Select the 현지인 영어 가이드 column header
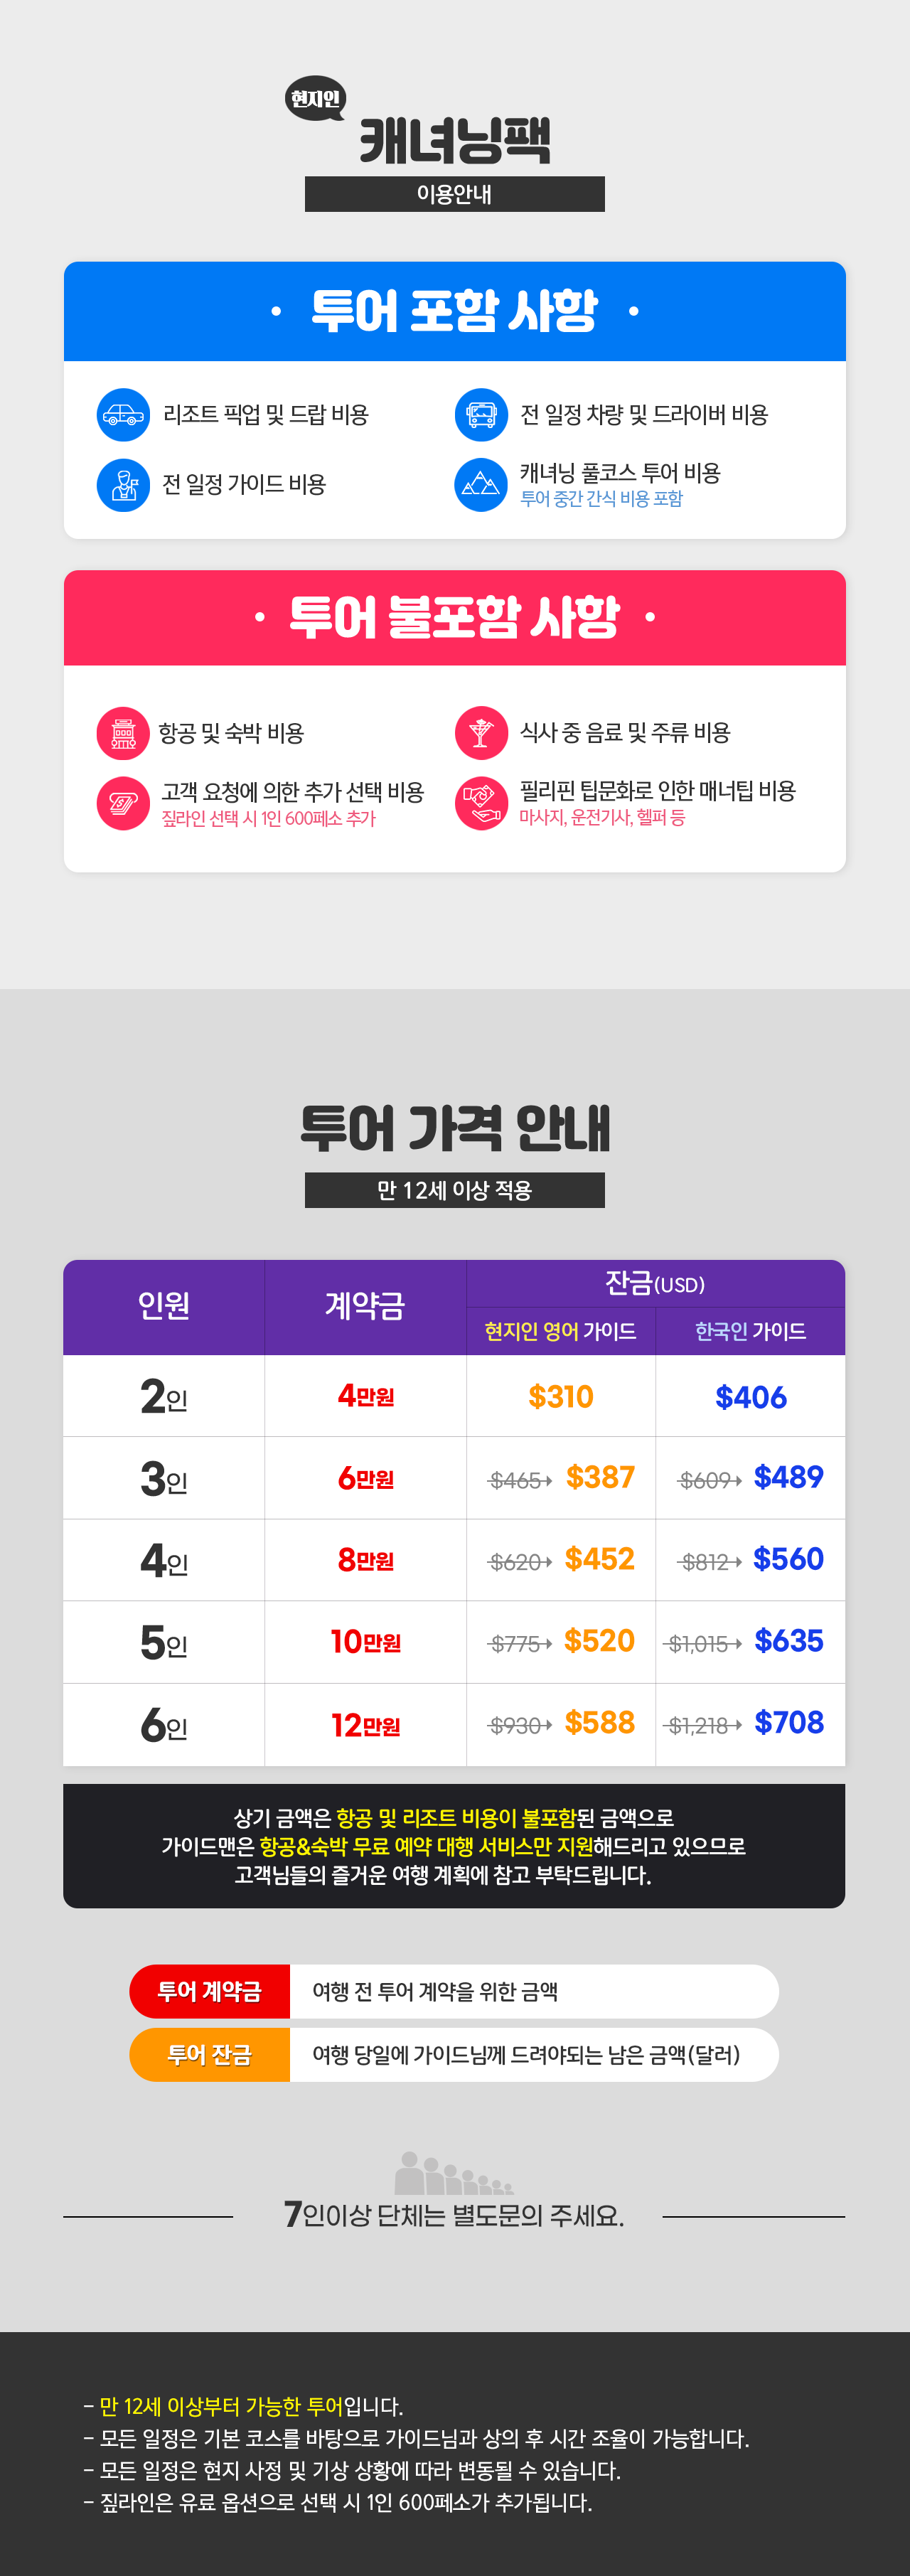 click(x=560, y=1331)
